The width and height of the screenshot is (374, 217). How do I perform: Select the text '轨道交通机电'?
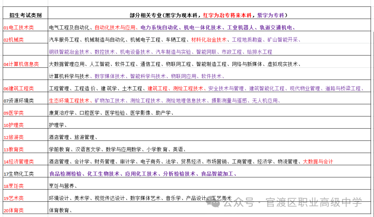[276, 28]
